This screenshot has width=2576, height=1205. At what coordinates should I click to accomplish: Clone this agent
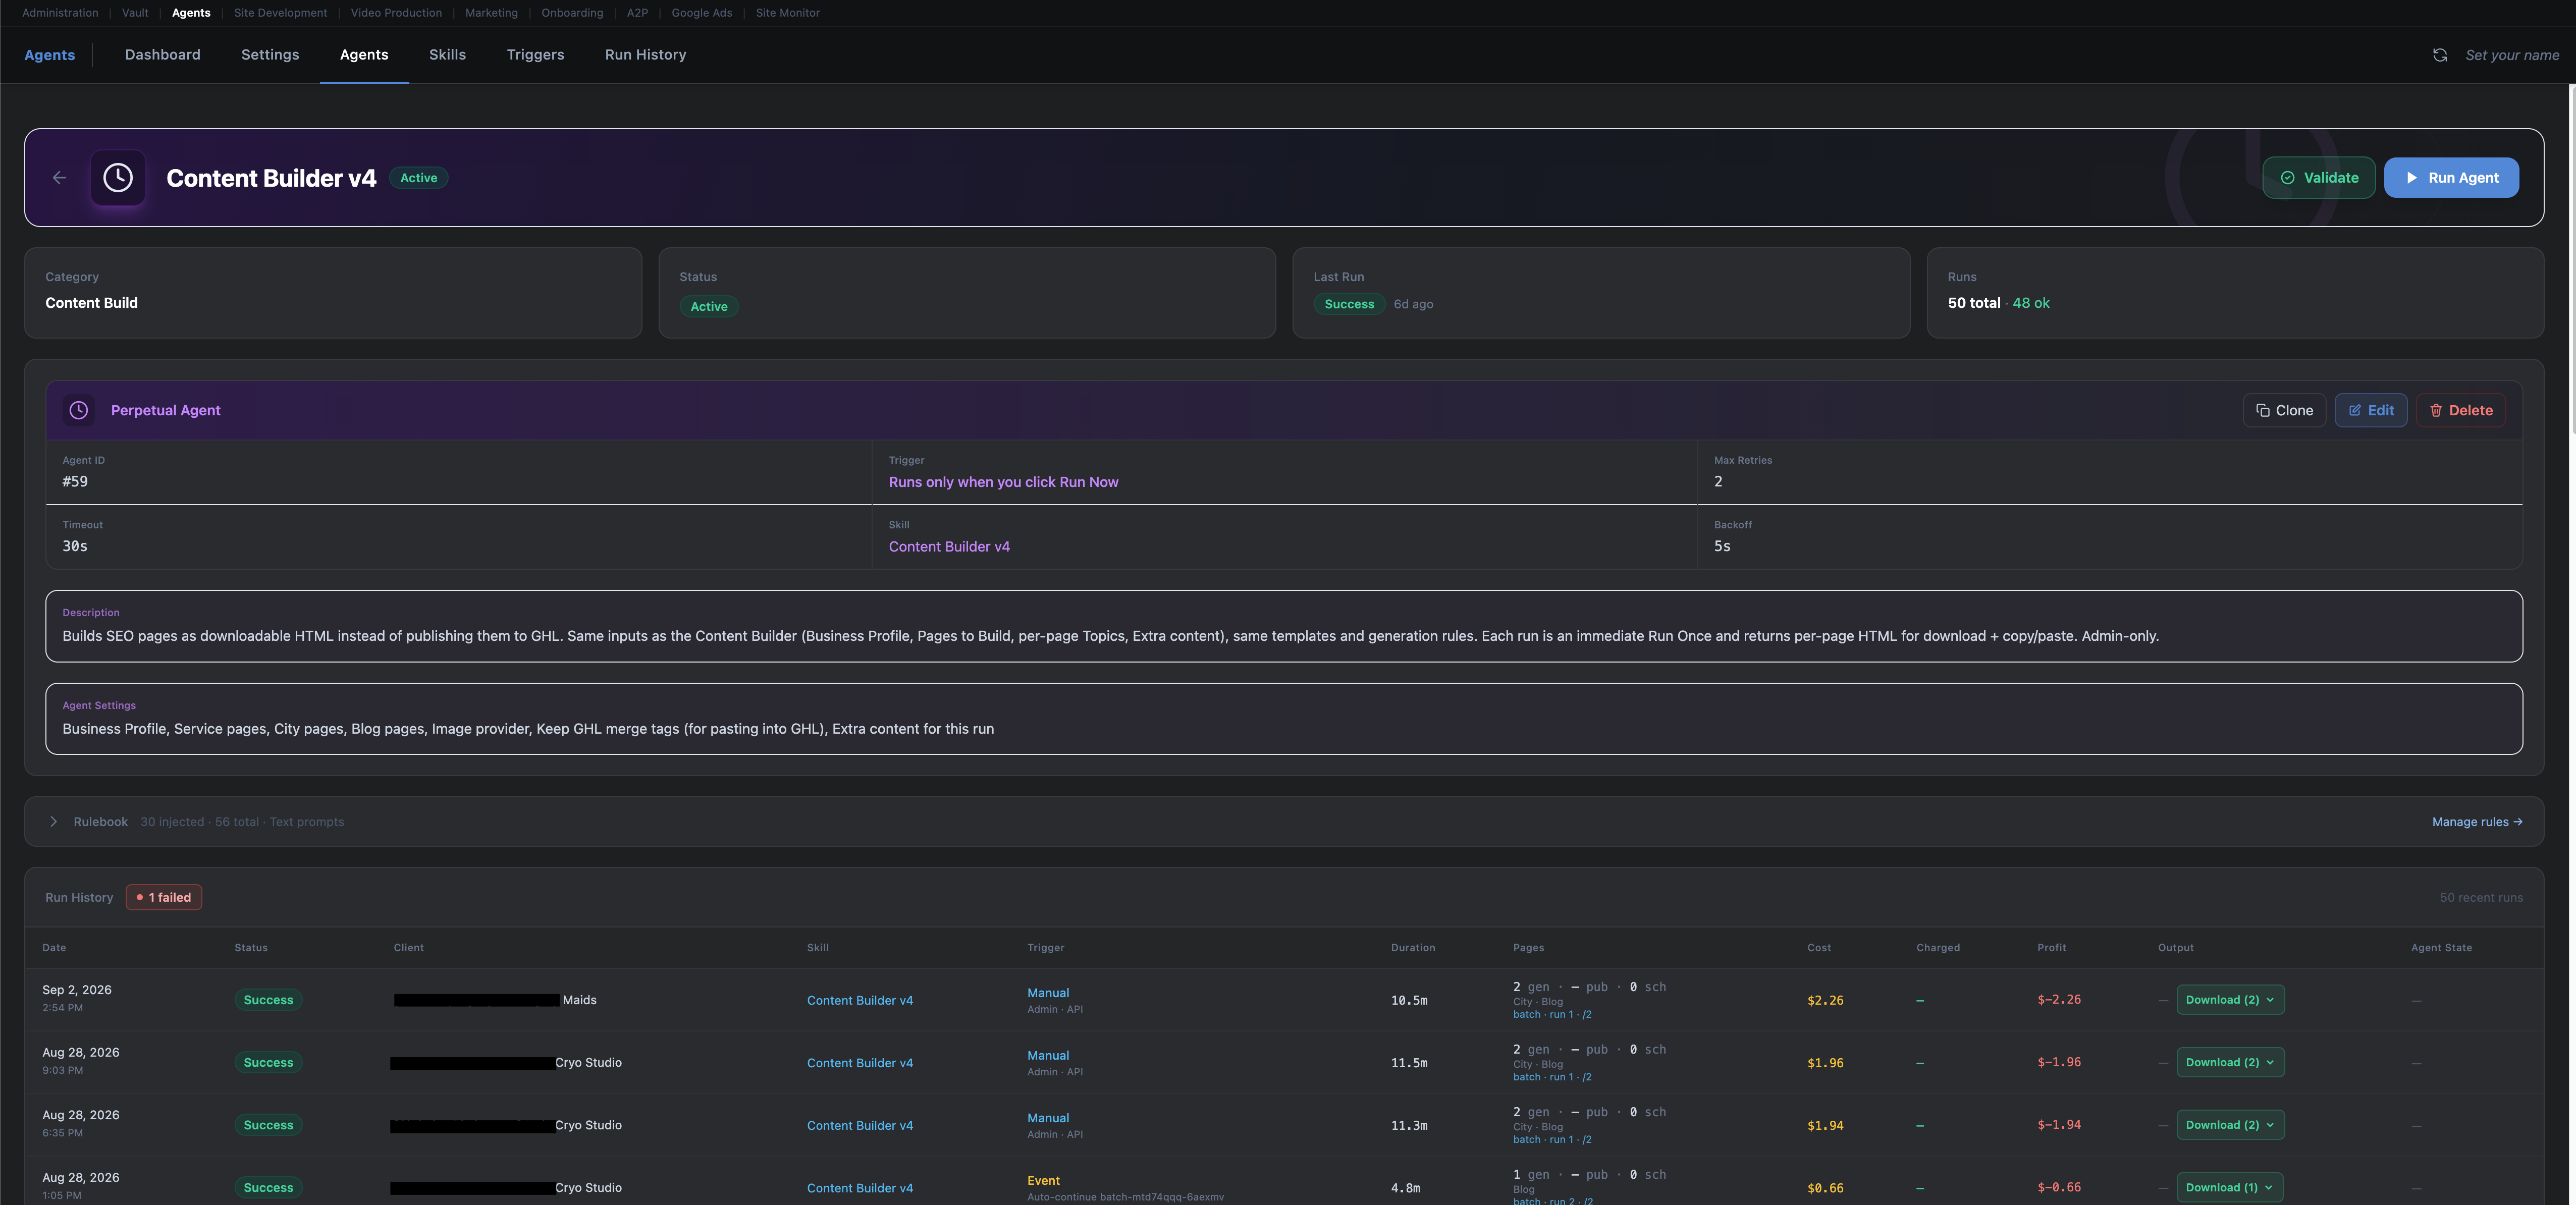[x=2284, y=410]
